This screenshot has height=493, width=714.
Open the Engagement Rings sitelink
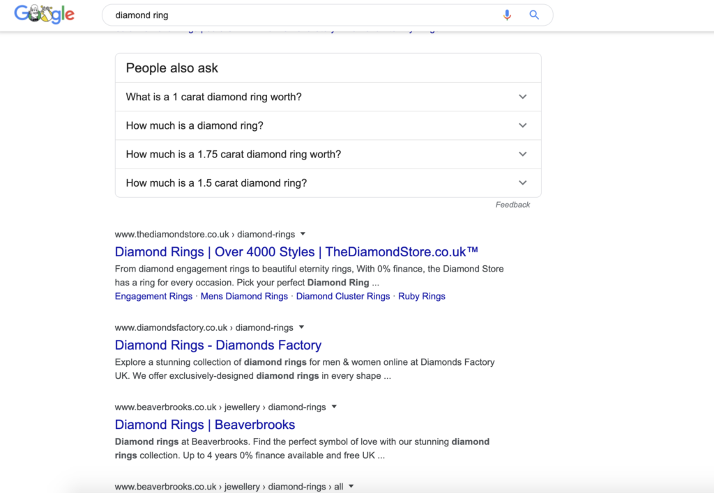click(153, 296)
